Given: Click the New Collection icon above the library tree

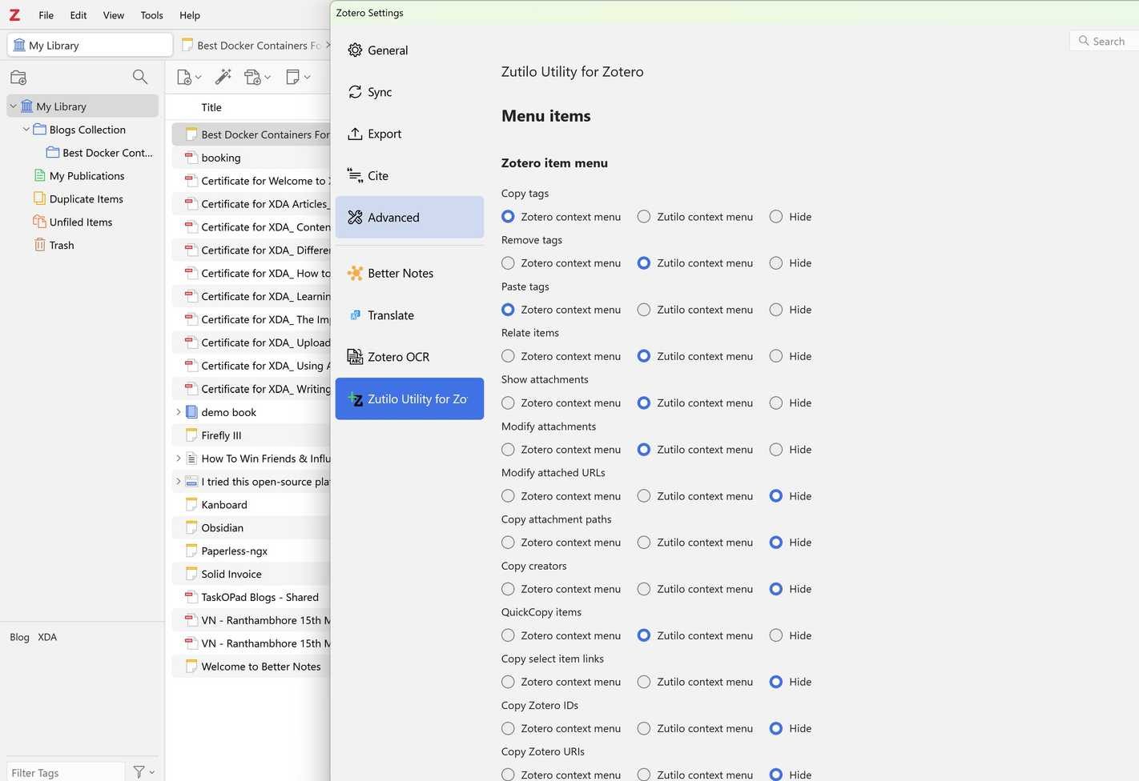Looking at the screenshot, I should pos(18,77).
